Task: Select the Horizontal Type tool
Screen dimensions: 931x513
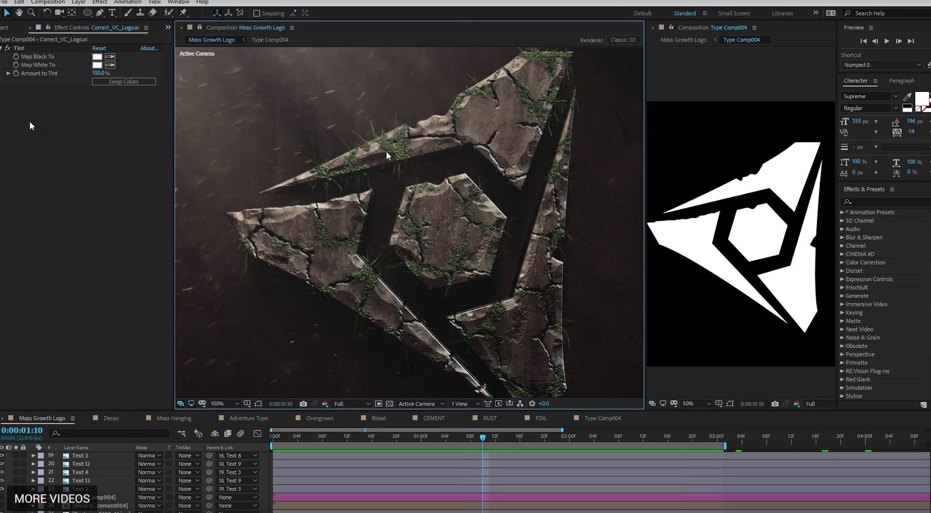Action: coord(112,12)
